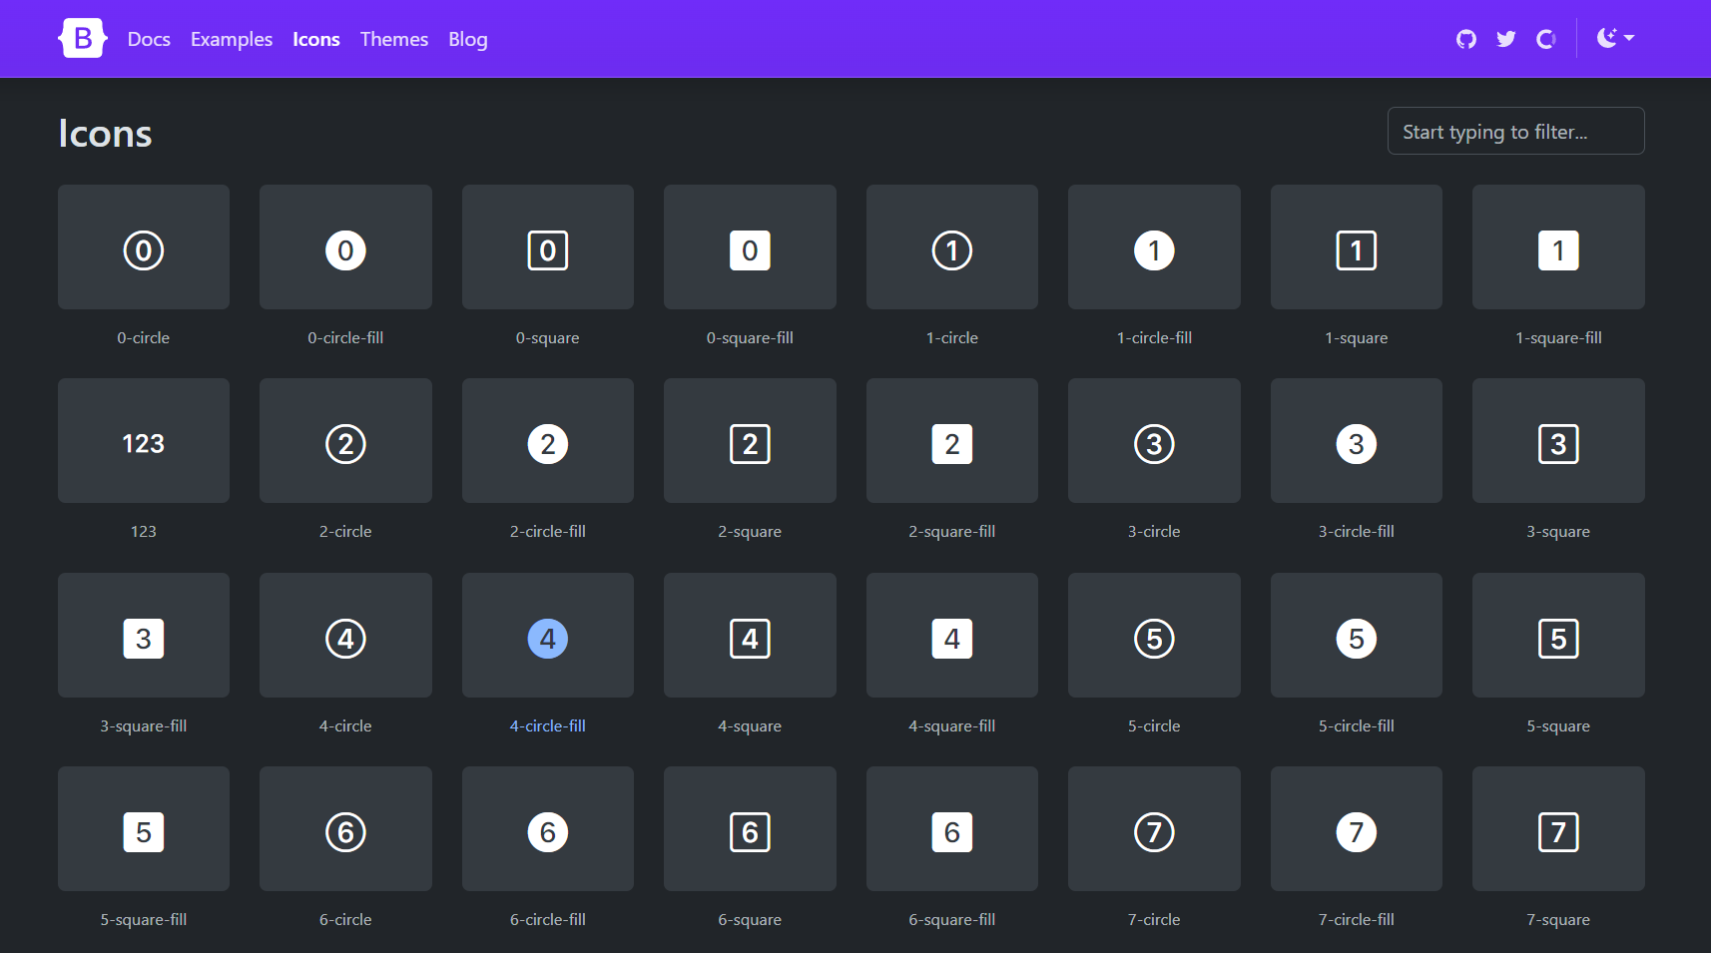Click the 5-square-fill label link
The image size is (1711, 953).
(x=143, y=919)
